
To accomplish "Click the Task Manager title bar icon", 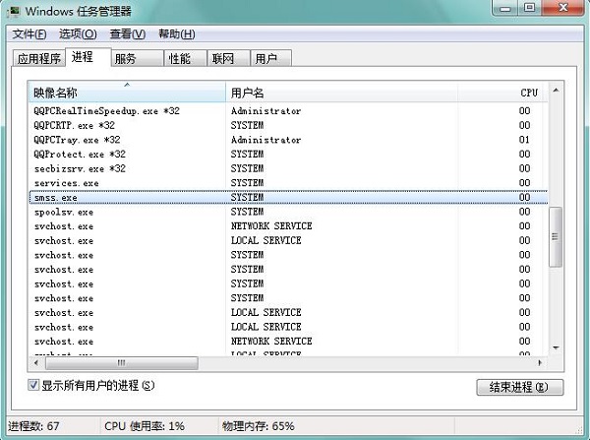I will (x=14, y=11).
